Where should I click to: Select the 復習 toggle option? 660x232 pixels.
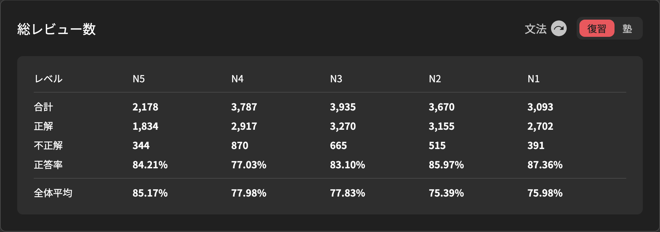coord(597,29)
